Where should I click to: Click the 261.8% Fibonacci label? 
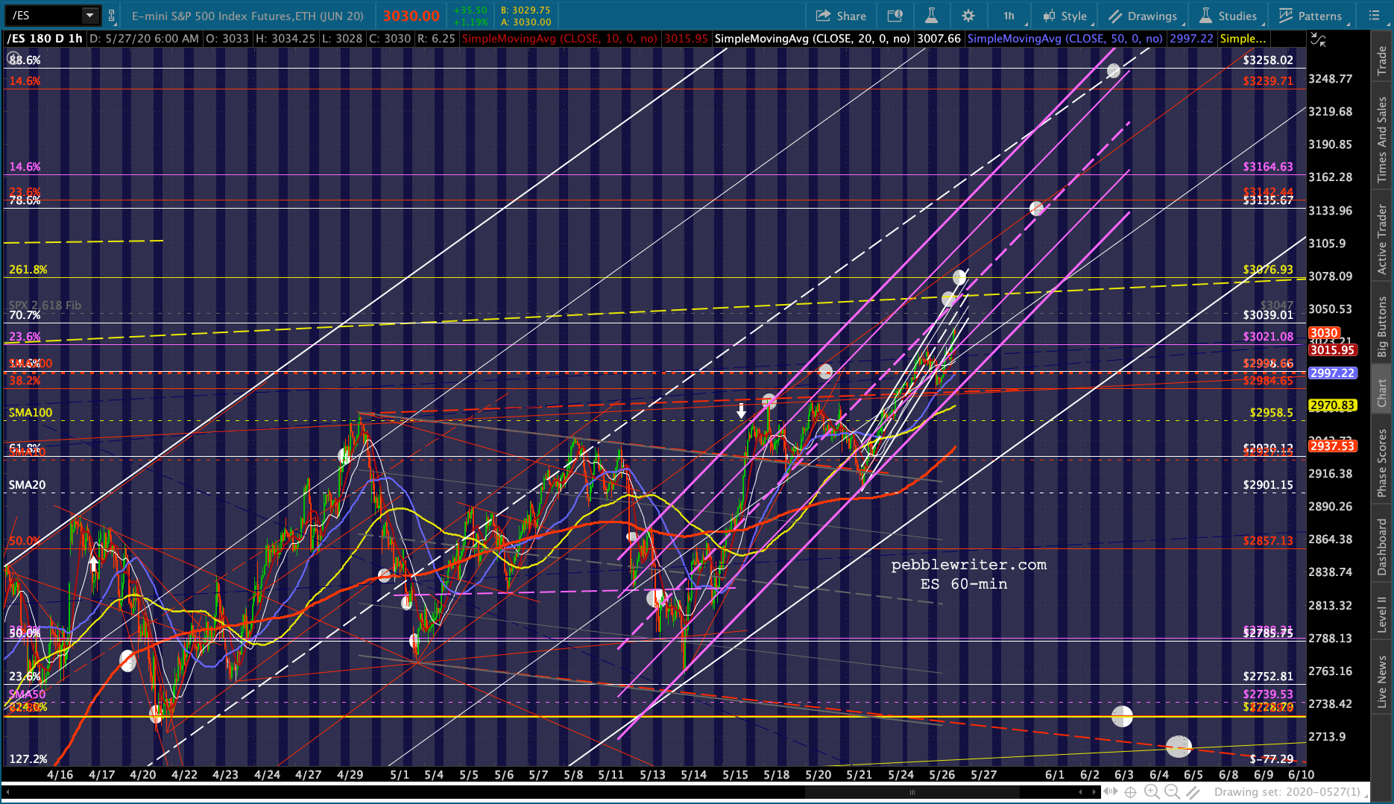tap(28, 270)
